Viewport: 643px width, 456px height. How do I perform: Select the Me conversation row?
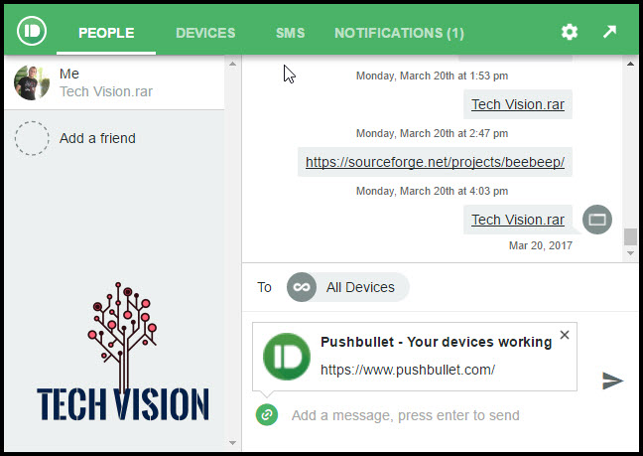coord(114,82)
